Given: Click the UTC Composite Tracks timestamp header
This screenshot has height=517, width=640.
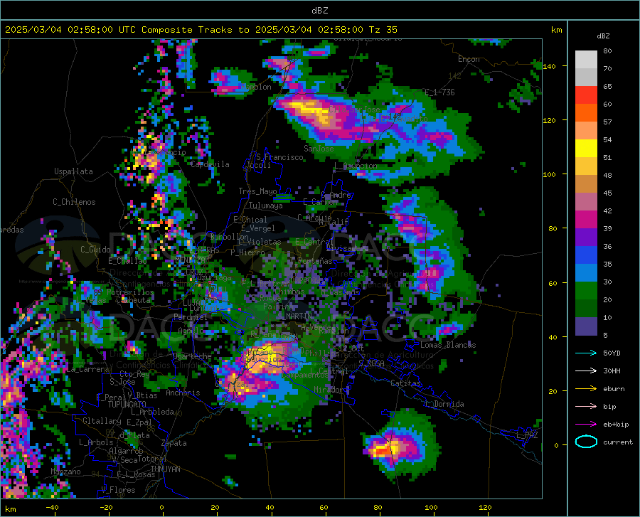Looking at the screenshot, I should (x=201, y=30).
